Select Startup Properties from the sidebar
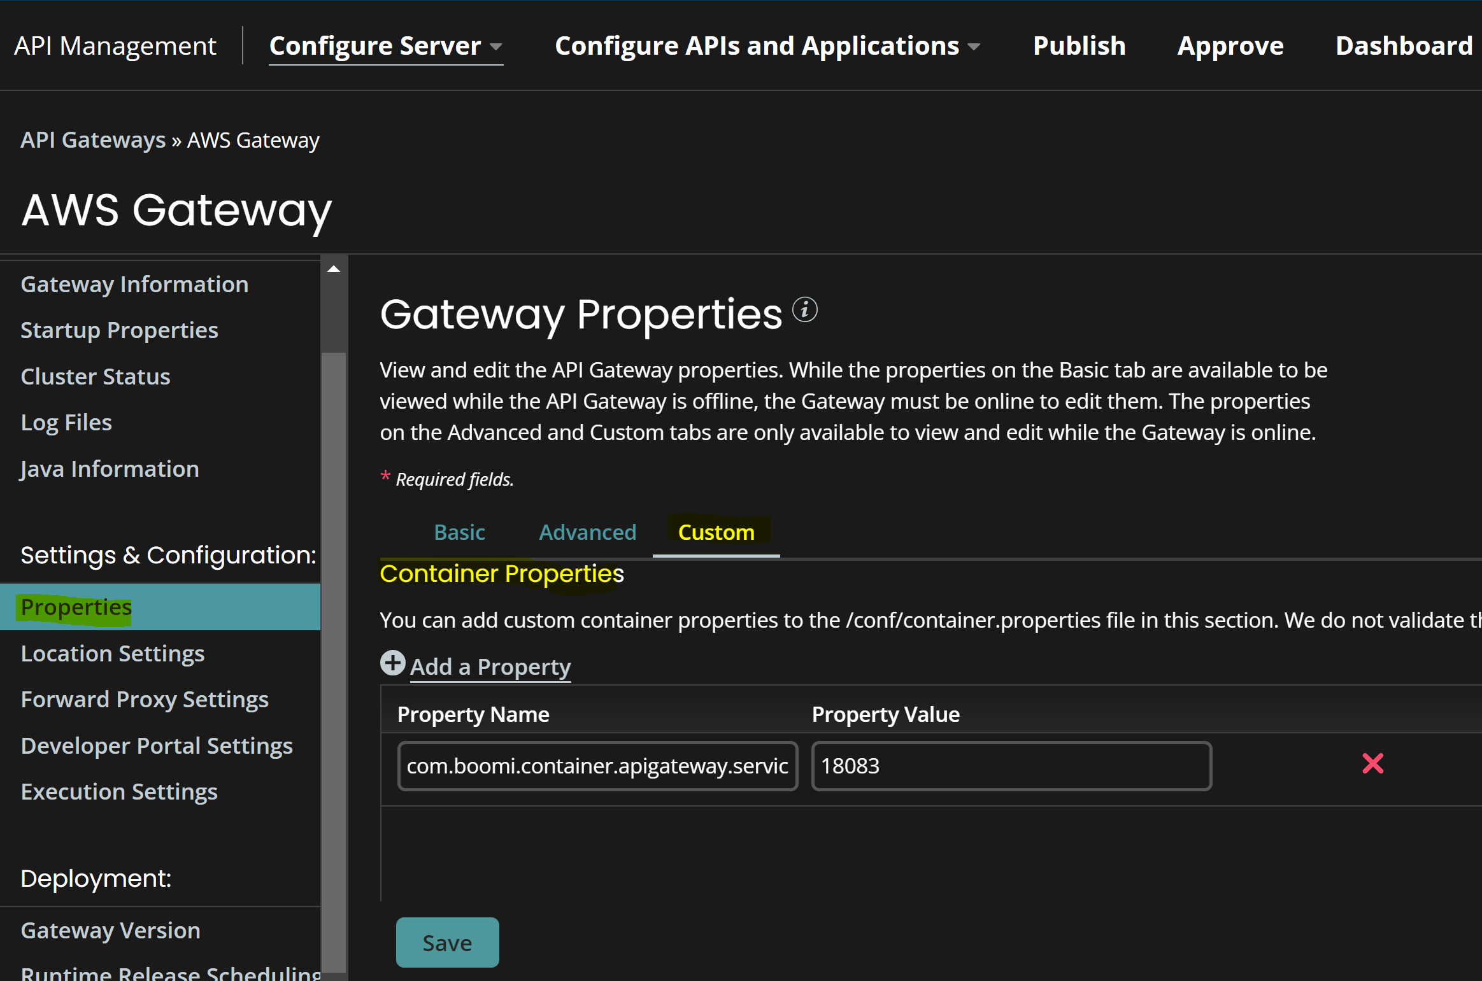Screen dimensions: 1482x981 [119, 330]
